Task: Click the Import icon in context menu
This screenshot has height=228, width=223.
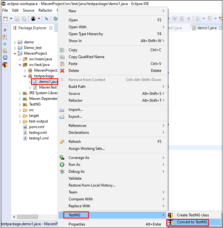Action: pos(62,110)
